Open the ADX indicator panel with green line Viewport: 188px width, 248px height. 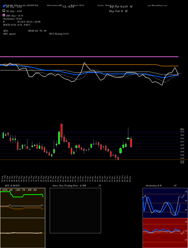[23, 203]
